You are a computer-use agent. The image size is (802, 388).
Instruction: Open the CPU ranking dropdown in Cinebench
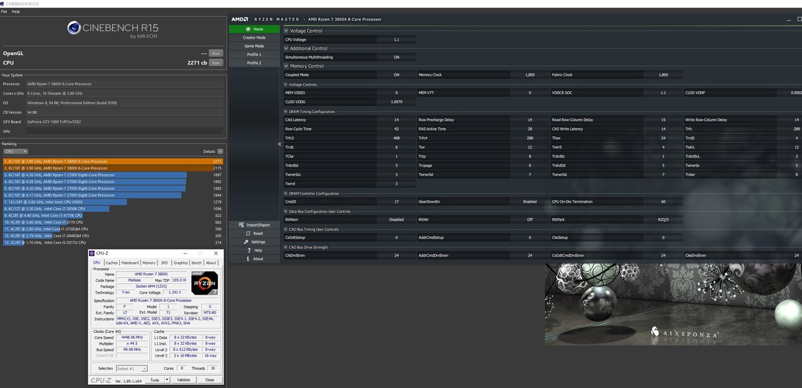click(x=16, y=152)
